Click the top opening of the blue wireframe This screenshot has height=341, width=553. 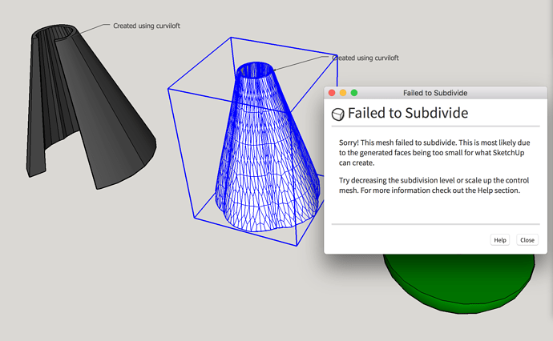click(x=255, y=70)
